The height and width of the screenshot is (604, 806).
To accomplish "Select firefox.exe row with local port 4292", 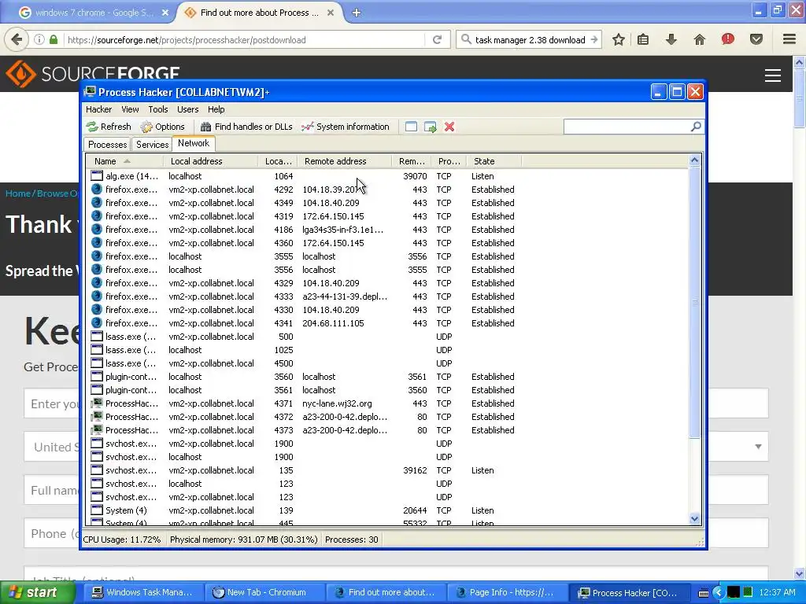I will pos(303,190).
